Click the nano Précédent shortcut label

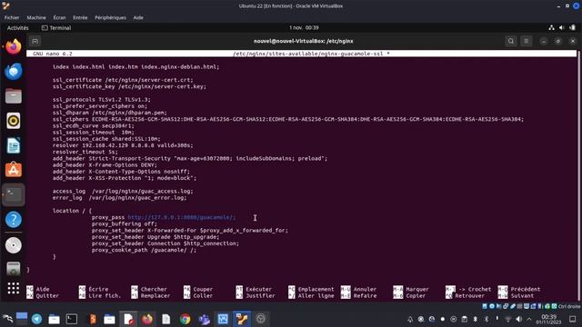click(x=526, y=289)
